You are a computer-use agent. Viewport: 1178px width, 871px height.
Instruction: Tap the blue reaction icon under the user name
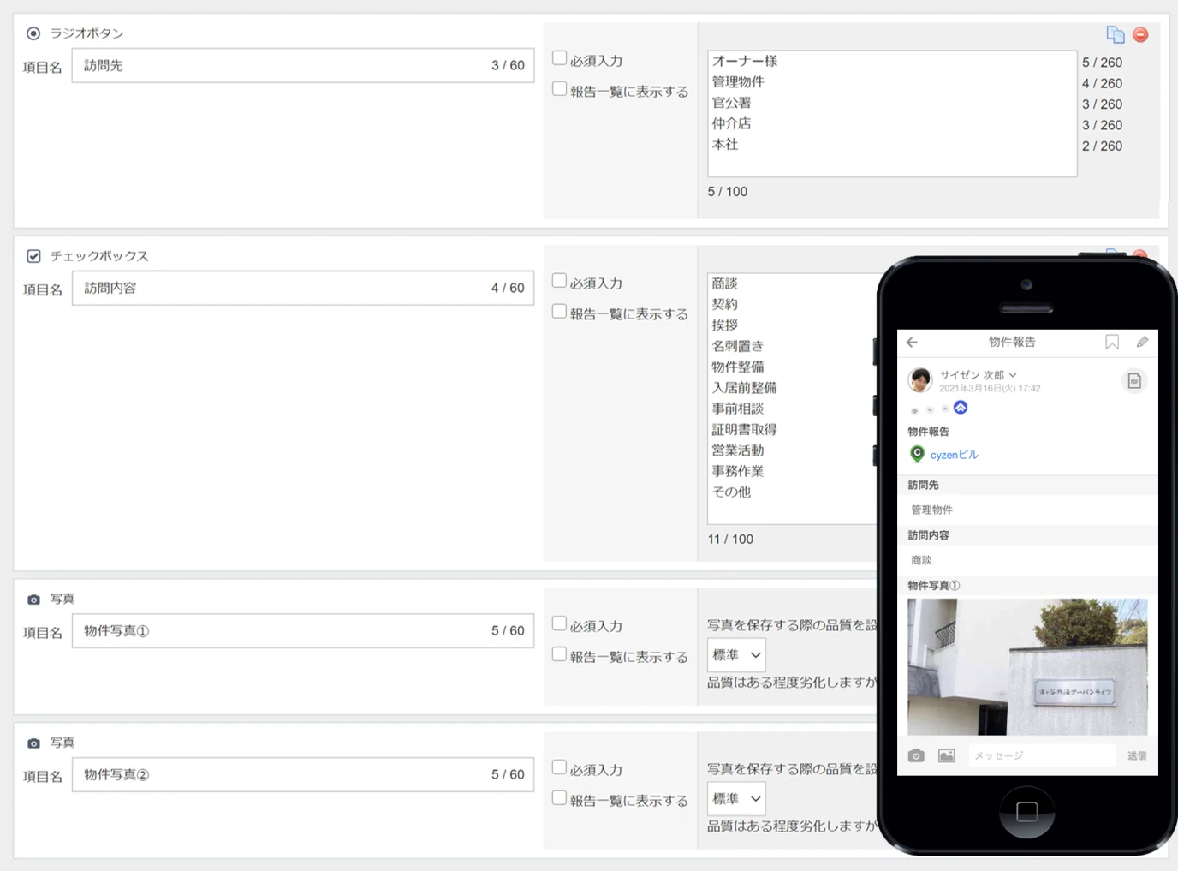tap(961, 408)
